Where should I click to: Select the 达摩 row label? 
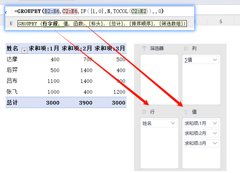click(x=12, y=59)
